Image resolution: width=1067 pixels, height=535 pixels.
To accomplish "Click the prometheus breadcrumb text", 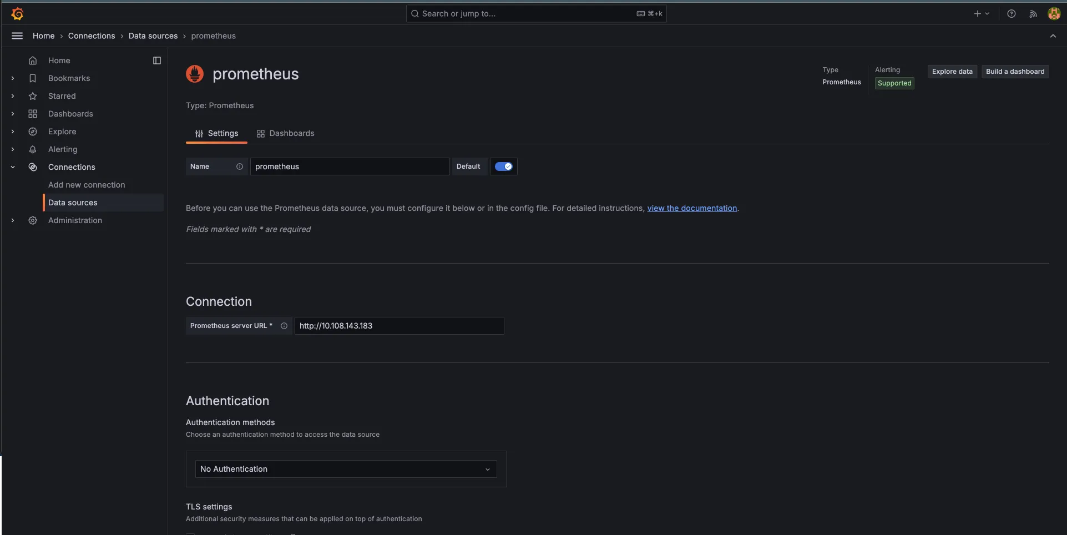I will tap(214, 36).
